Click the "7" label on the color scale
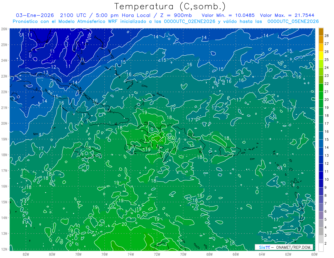The width and height of the screenshot is (334, 258). 326,203
